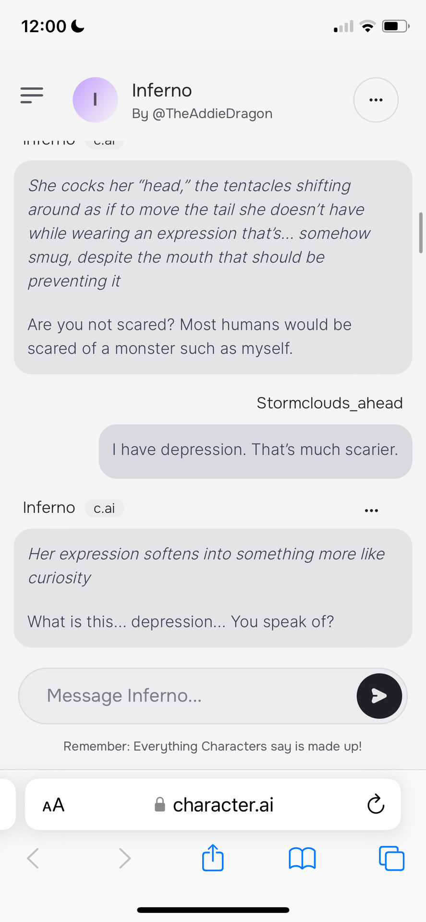Tap the Safari share icon
The width and height of the screenshot is (426, 922).
click(x=213, y=858)
